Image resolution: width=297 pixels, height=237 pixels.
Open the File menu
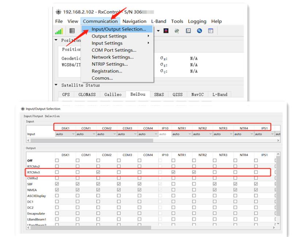point(59,21)
